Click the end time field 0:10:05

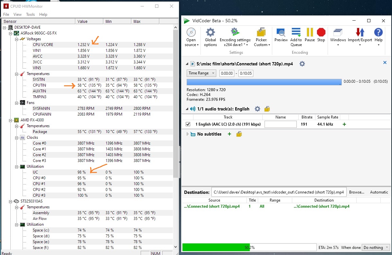pos(246,73)
